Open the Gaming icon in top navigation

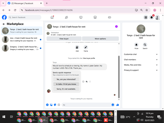110,17
